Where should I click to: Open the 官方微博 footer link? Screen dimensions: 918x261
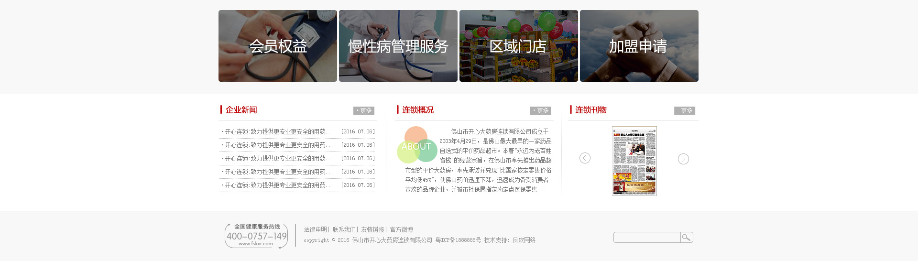pyautogui.click(x=402, y=229)
